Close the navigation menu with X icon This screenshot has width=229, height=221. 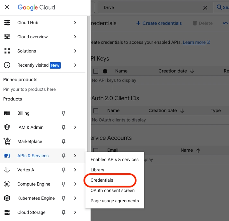pyautogui.click(x=7, y=7)
